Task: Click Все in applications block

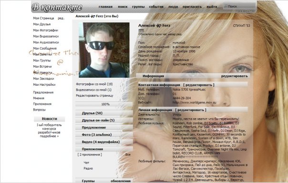Action: [x=128, y=155]
